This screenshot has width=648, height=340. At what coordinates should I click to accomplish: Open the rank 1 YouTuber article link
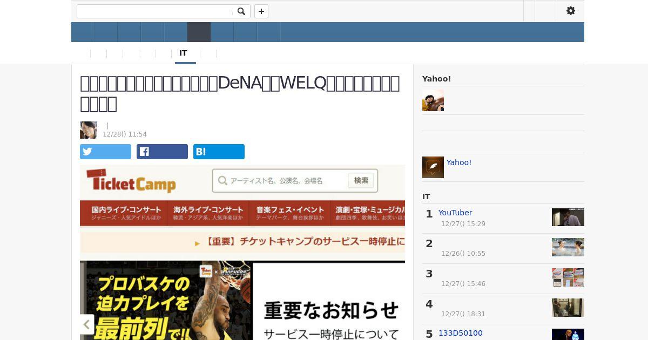coord(455,213)
